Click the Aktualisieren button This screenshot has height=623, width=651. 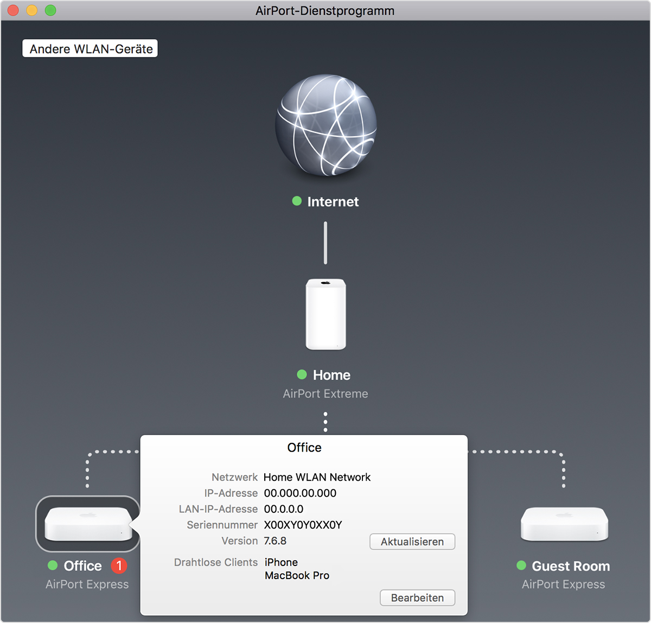(412, 542)
